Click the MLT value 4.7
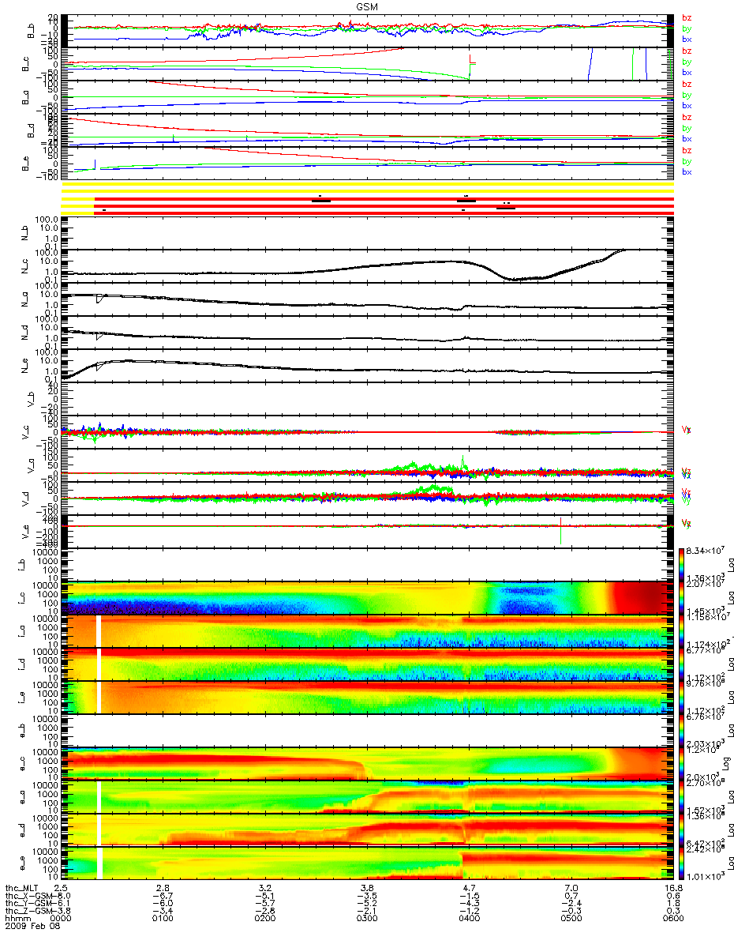Viewport: 734px width, 948px height. 469,888
